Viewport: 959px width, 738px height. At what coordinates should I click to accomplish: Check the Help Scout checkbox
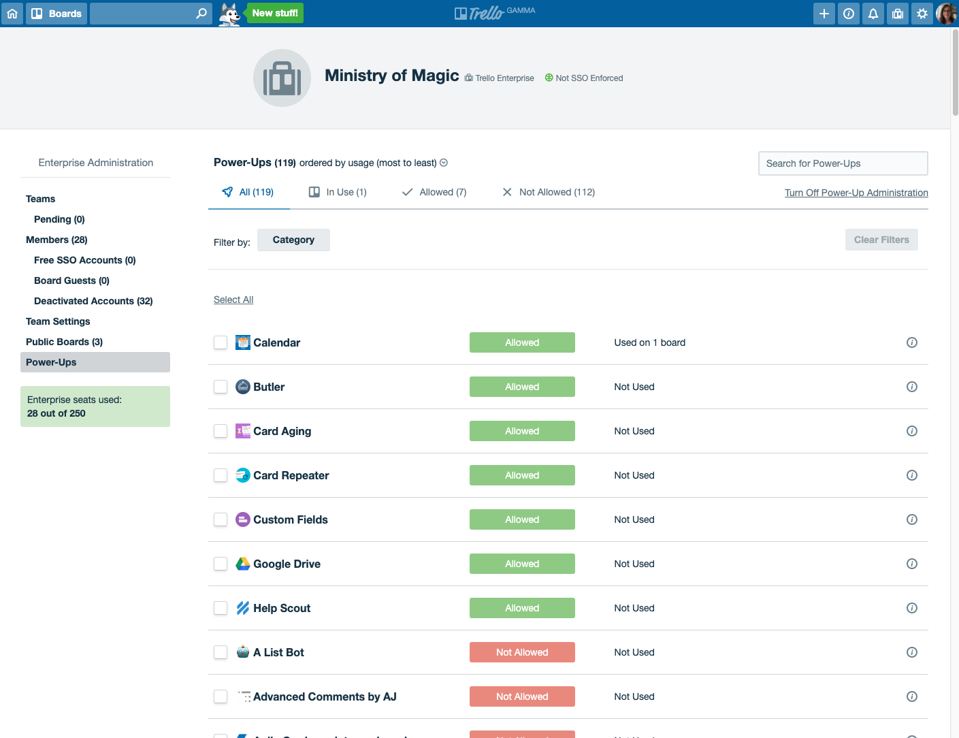pos(221,608)
